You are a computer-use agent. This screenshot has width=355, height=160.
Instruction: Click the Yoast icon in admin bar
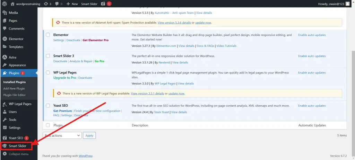tap(103, 4)
